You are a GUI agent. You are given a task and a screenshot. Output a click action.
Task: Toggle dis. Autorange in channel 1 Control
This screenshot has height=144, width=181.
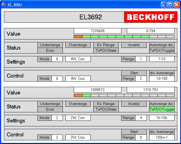click(x=162, y=73)
